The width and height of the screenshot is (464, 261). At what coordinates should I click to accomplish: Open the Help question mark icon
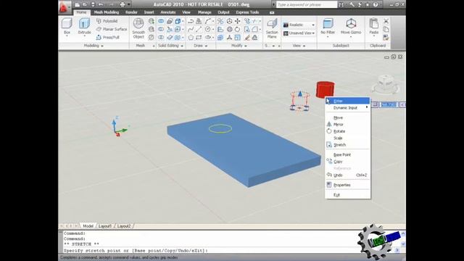376,4
